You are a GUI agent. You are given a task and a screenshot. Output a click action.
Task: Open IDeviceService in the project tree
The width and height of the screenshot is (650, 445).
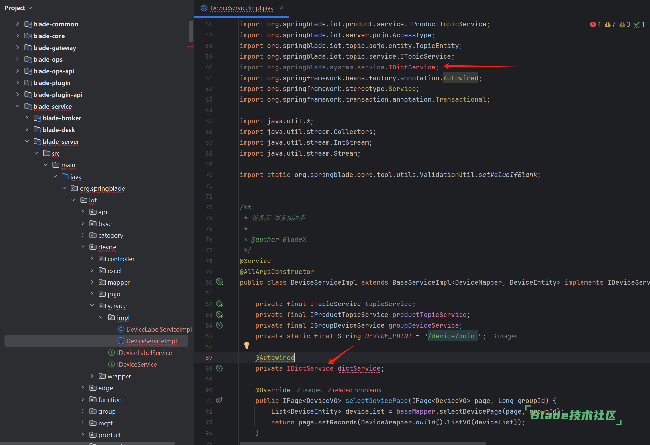pos(137,364)
